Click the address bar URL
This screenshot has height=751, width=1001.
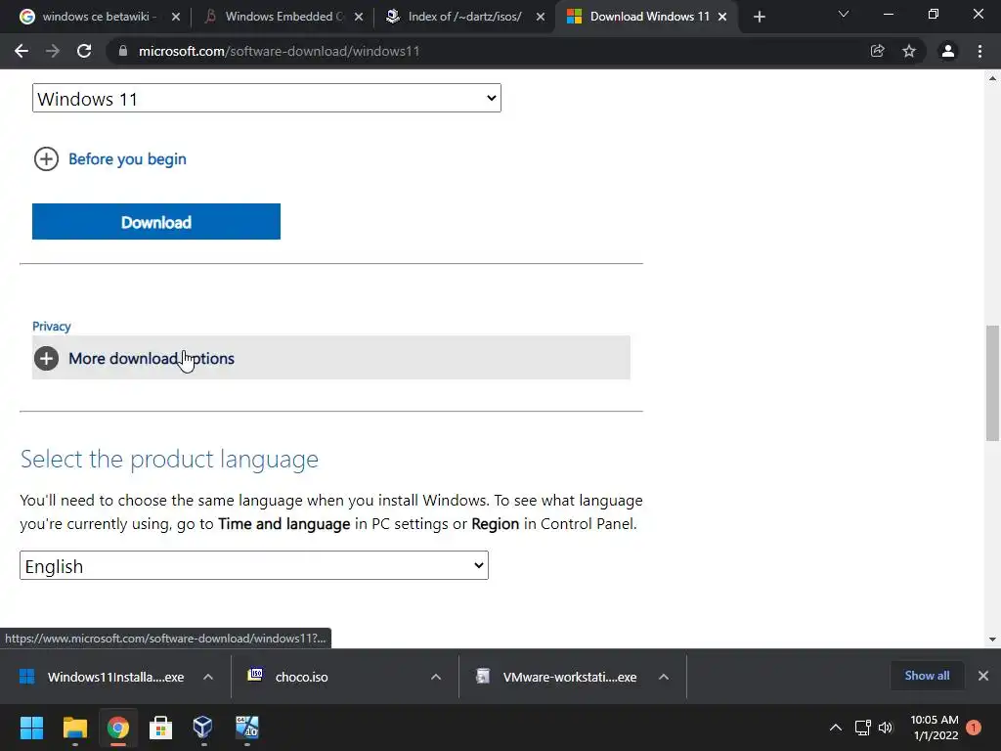pos(279,51)
